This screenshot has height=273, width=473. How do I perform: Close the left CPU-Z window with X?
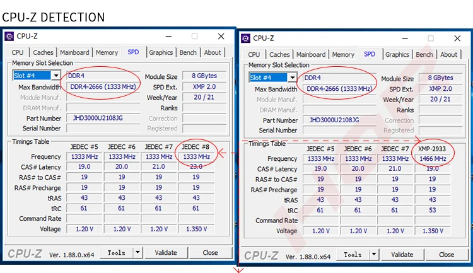221,37
